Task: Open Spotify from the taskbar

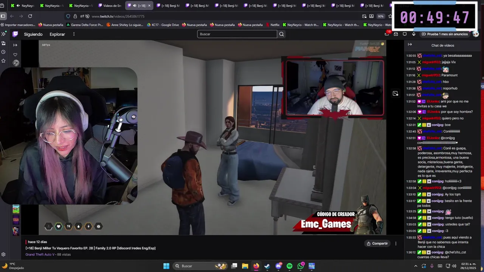Action: [290, 266]
